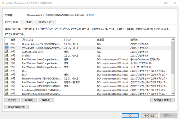Viewport: 179px width, 119px height.
Task: Select the Enterprise Key Admins (TSUJIDODE... entry
Action: [41, 94]
